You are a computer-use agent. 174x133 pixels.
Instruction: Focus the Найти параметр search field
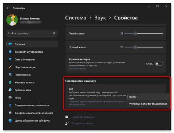(x=32, y=33)
